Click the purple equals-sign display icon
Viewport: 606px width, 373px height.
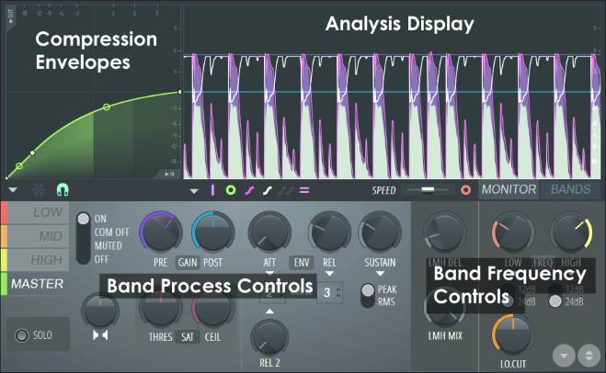(303, 191)
